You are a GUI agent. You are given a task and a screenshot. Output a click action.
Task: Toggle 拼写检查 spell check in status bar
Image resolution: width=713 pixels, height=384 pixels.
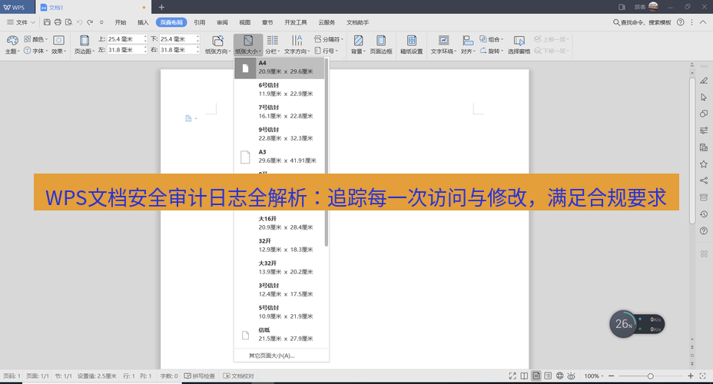point(199,376)
